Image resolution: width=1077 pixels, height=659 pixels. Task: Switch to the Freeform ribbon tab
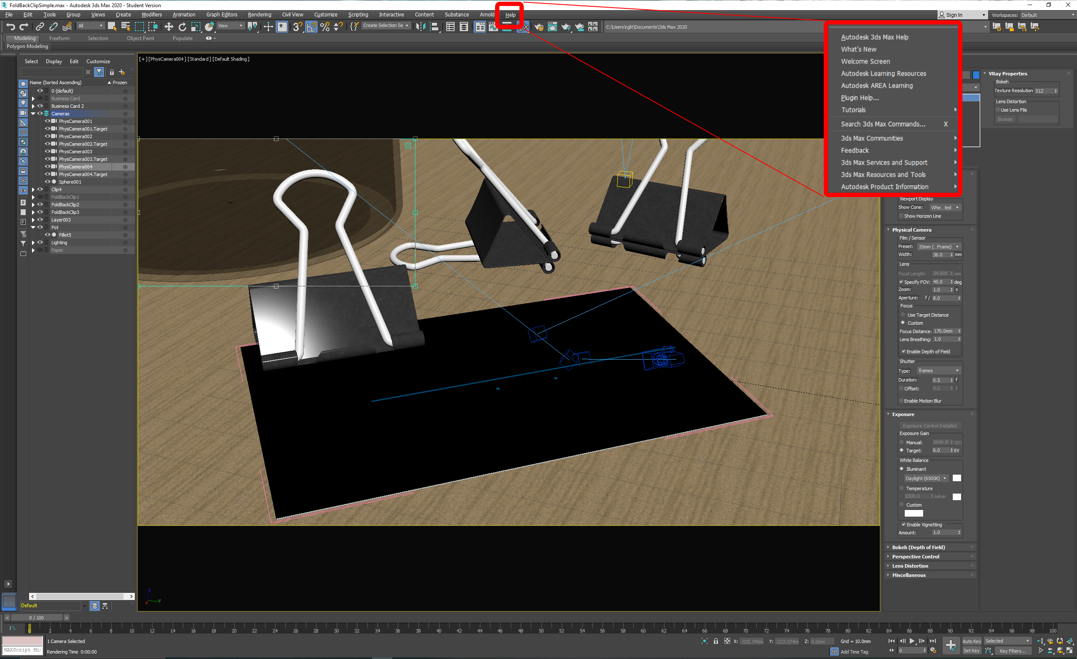pyautogui.click(x=59, y=38)
